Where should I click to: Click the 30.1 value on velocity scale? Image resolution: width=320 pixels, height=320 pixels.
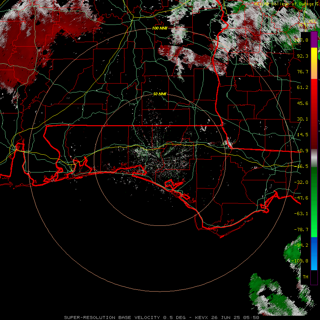303,119
